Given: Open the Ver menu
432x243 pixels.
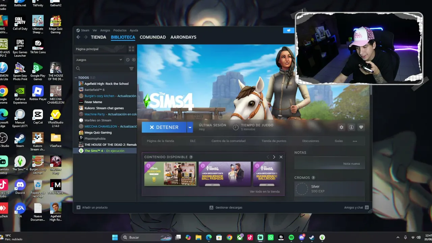Looking at the screenshot, I should [x=95, y=30].
